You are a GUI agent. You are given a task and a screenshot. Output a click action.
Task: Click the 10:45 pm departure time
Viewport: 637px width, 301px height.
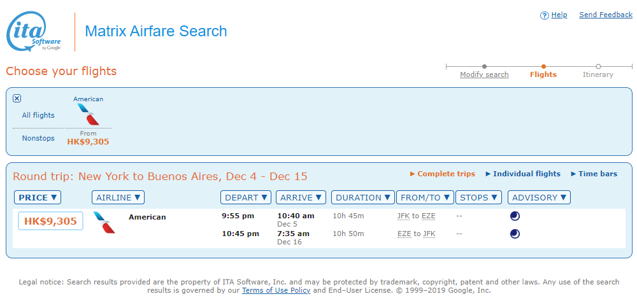tap(240, 234)
